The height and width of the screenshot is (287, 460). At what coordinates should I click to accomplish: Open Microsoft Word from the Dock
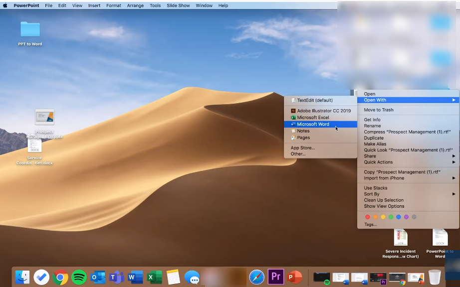click(135, 277)
